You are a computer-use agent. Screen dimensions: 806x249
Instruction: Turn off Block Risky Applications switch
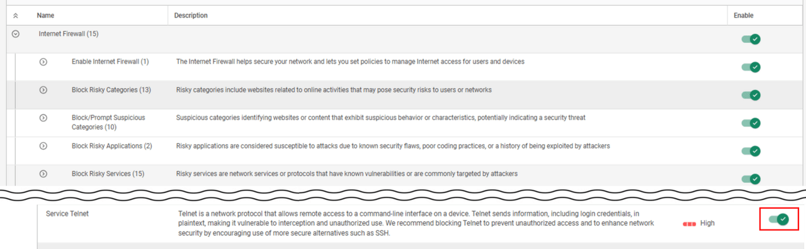tap(751, 151)
